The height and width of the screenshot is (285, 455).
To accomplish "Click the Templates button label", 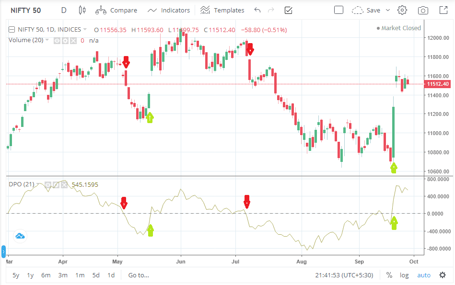I will [229, 11].
